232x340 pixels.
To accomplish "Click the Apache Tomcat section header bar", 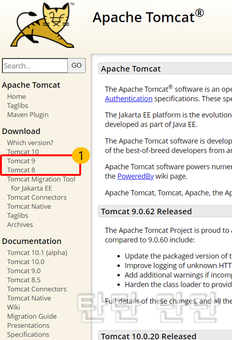I will pyautogui.click(x=165, y=69).
